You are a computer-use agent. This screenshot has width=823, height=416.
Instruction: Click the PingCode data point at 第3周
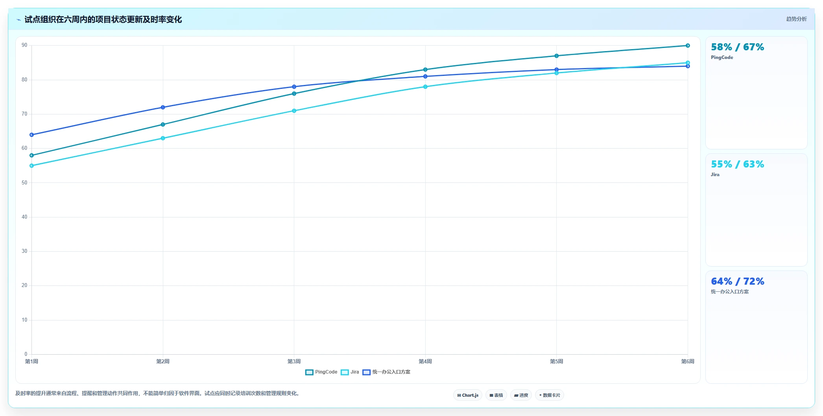(294, 94)
